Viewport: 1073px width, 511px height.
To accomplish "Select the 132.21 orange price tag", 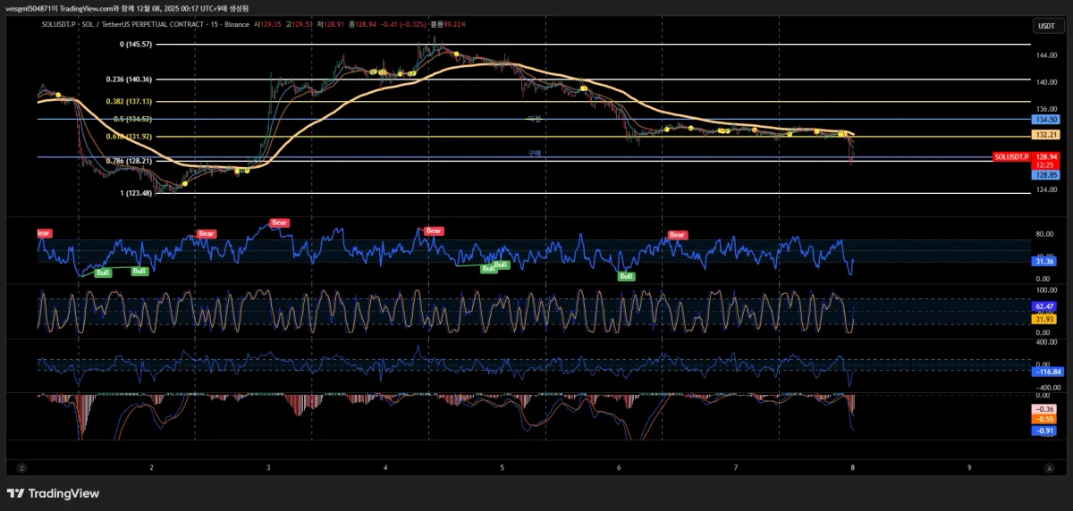I will [x=1045, y=135].
